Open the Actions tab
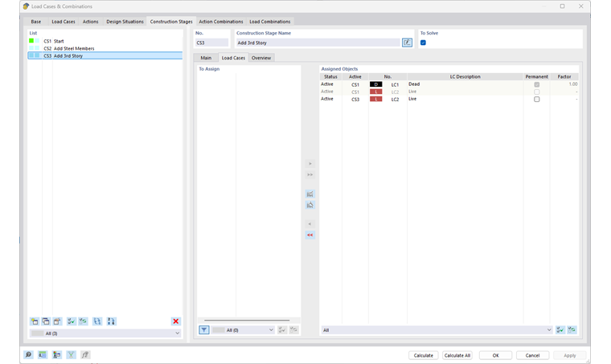This screenshot has height=364, width=611. (90, 22)
